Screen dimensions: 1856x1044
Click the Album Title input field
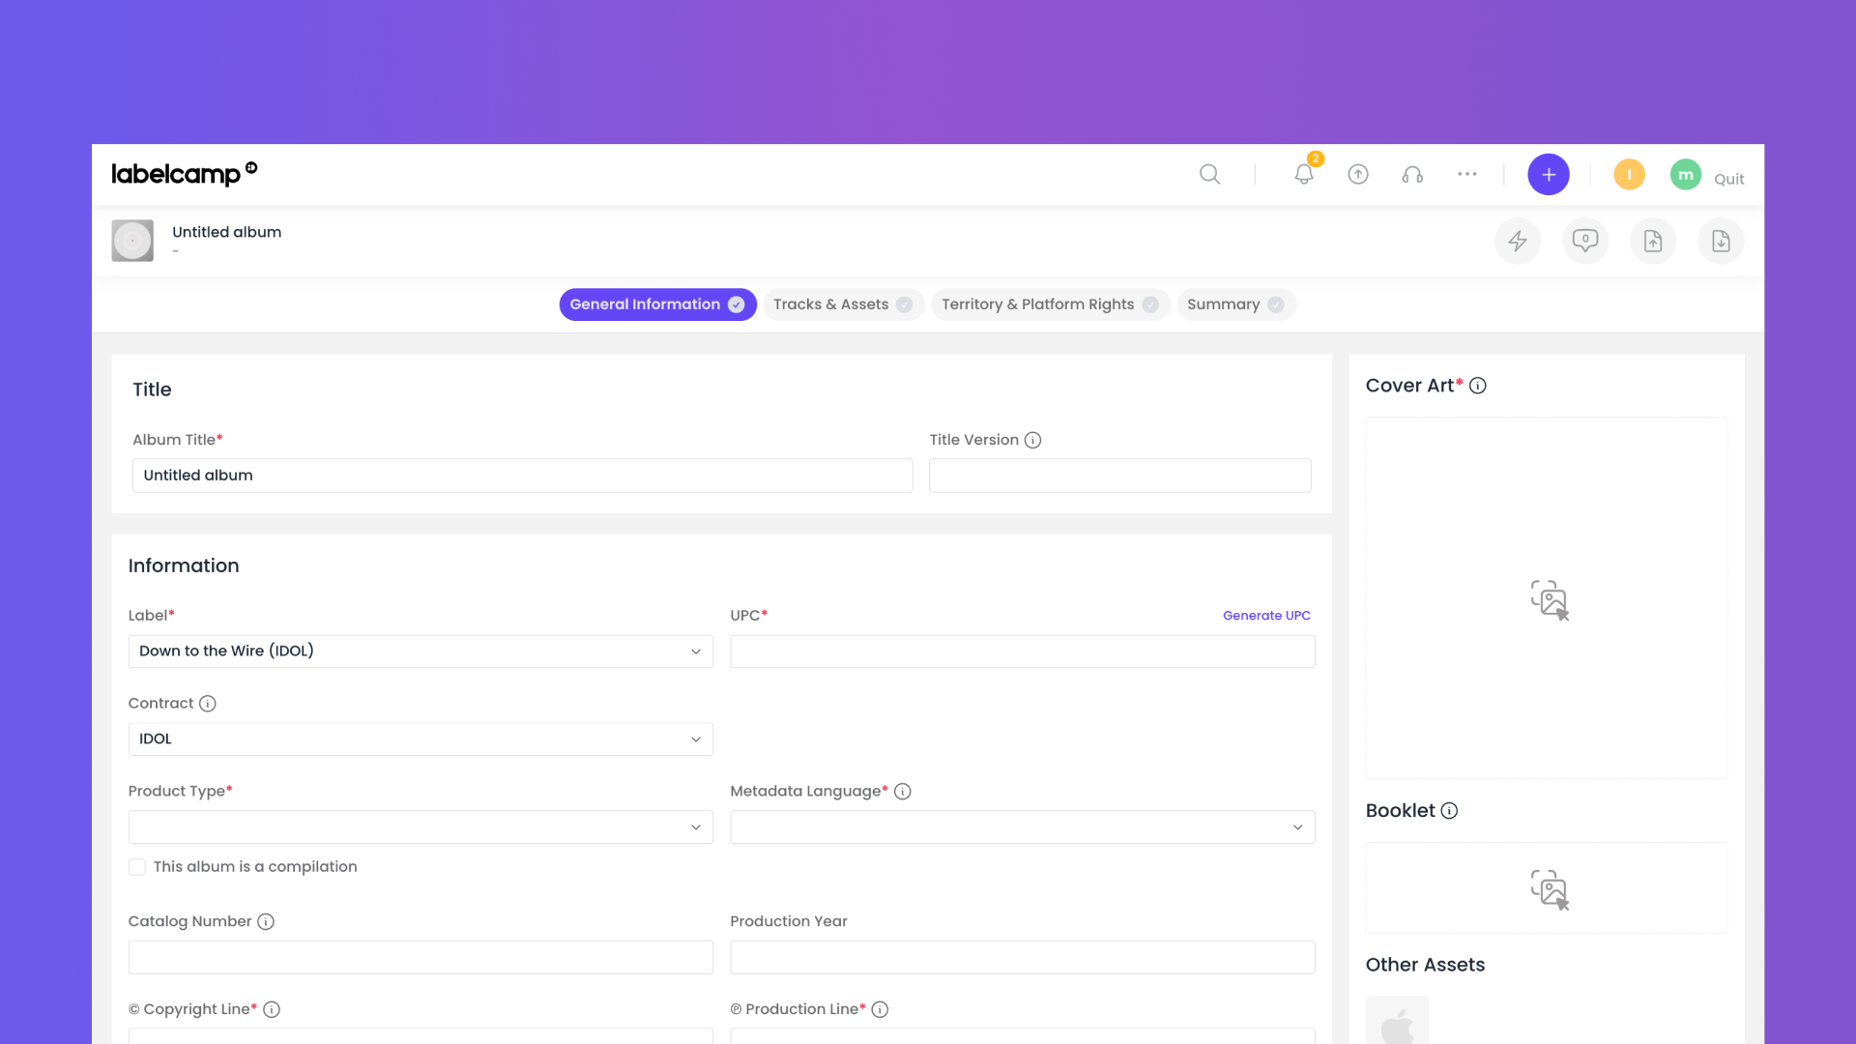(x=523, y=476)
